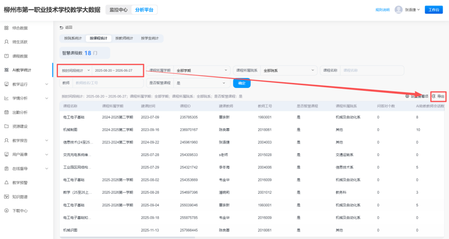Click the 知识图谱 sidebar icon

[6, 197]
